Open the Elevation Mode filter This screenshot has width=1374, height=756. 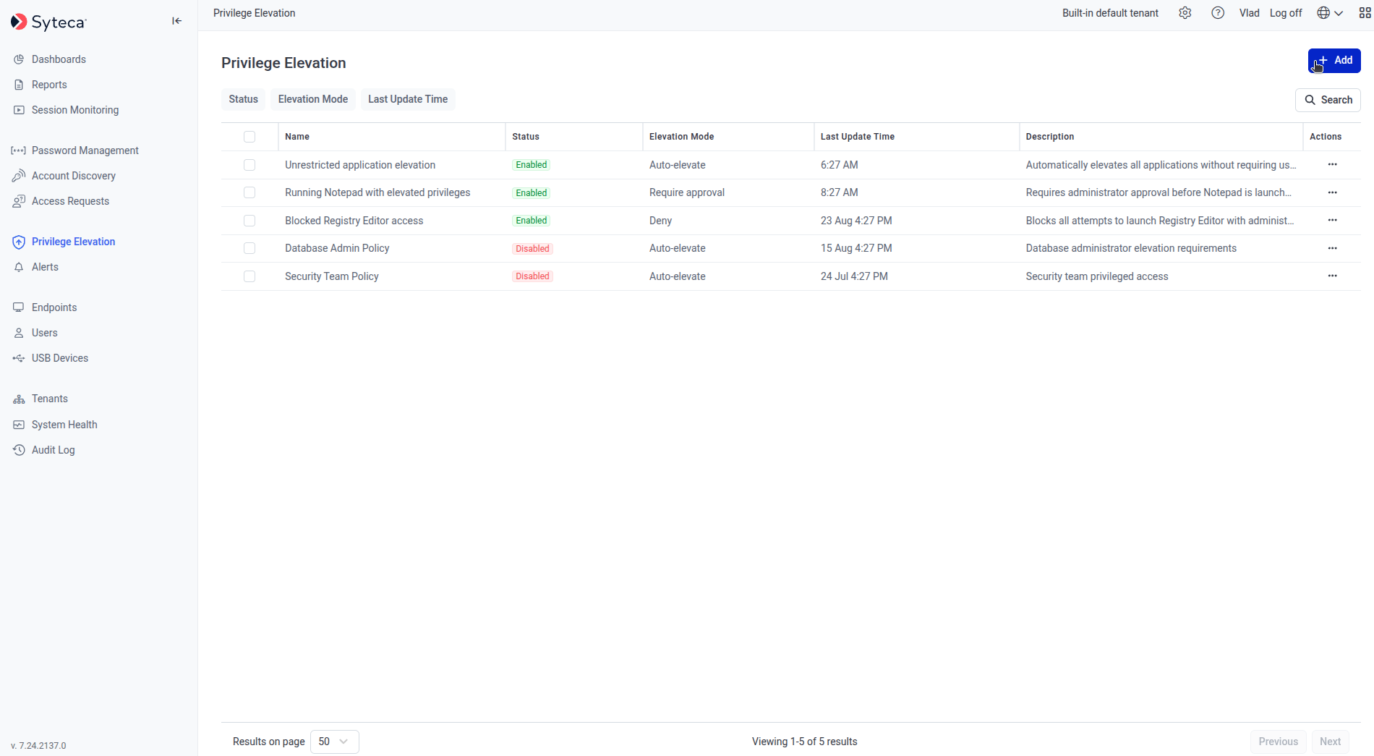tap(313, 99)
